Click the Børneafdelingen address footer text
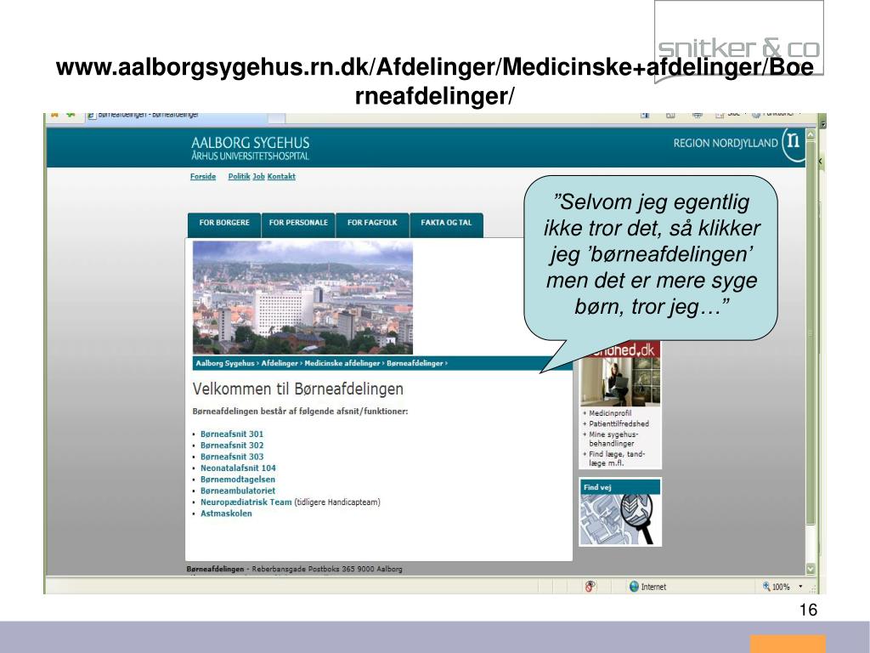Viewport: 870px width, 653px height. pyautogui.click(x=294, y=569)
